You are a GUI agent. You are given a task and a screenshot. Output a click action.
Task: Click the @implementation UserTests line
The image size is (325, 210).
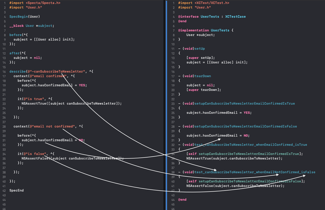[x=206, y=30]
